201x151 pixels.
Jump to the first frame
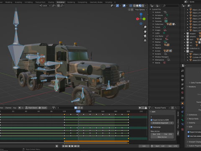pos(63,146)
